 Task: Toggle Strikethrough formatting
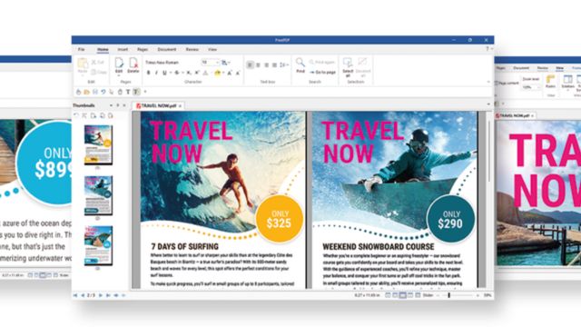click(177, 73)
